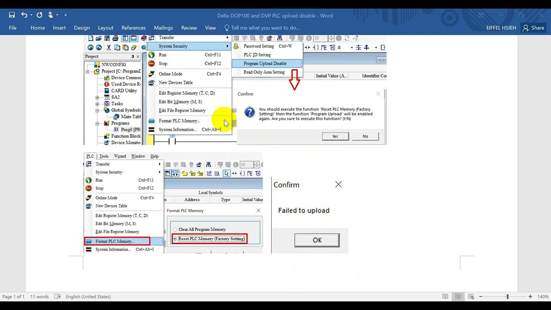
Task: Click the Tell me what you want search box
Action: (x=265, y=28)
